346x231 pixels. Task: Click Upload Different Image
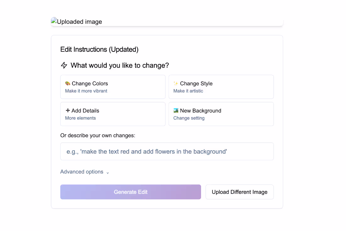click(x=239, y=192)
